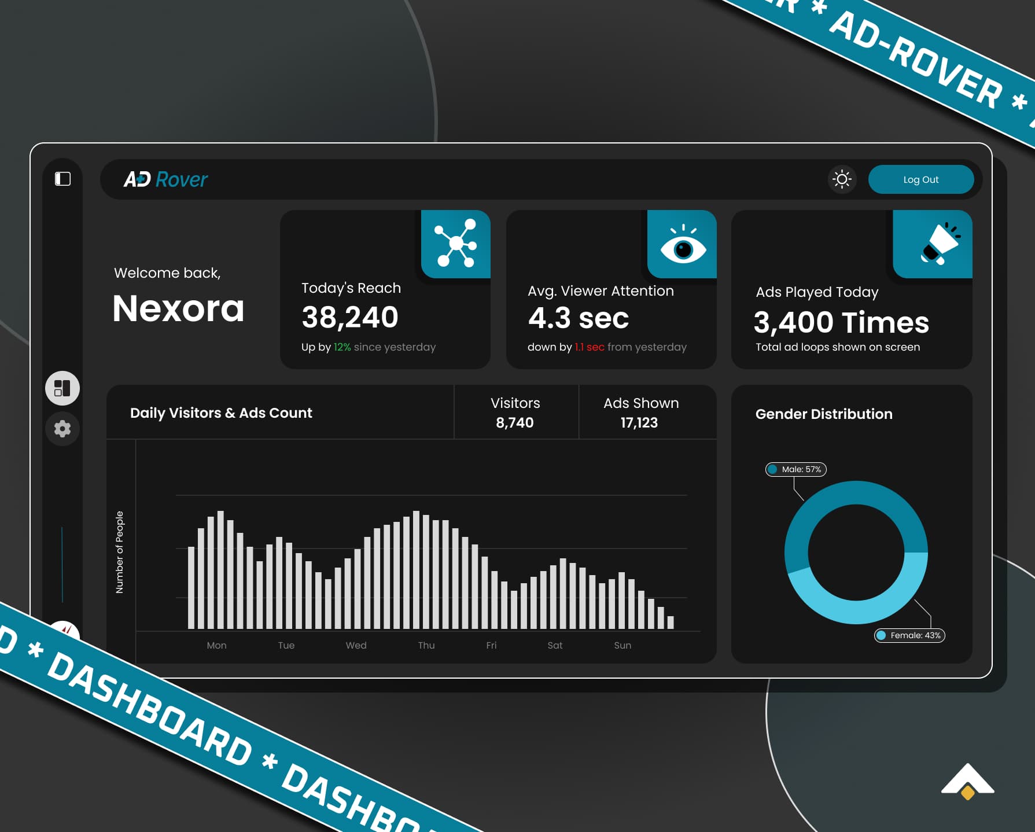Click the Daily Visitors & Ads Count heading
This screenshot has height=832, width=1035.
point(221,413)
